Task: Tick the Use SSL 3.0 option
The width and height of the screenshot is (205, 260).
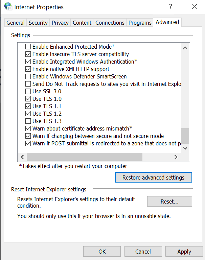Action: (x=28, y=91)
